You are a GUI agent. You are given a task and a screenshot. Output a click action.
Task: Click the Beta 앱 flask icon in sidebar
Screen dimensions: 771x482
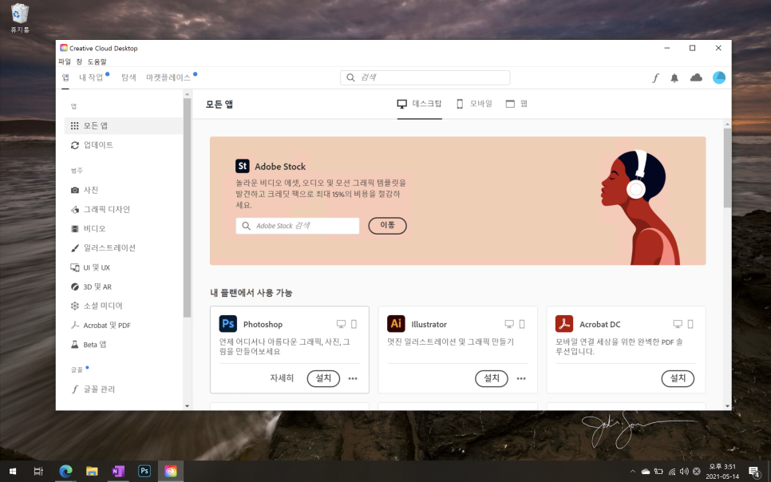(75, 344)
